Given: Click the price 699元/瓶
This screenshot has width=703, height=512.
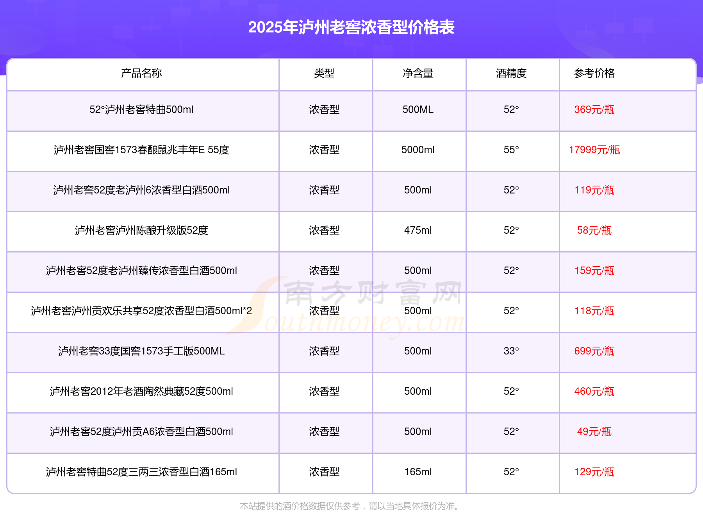Looking at the screenshot, I should 594,351.
